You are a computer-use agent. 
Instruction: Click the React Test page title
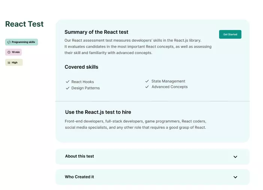pos(24,24)
